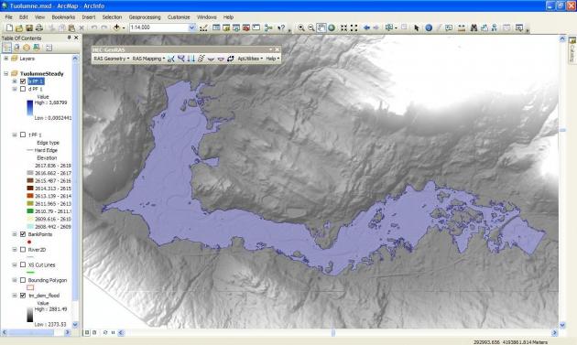Collapse the TuolumneSteady data frame
Image resolution: width=577 pixels, height=345 pixels.
[x=5, y=73]
